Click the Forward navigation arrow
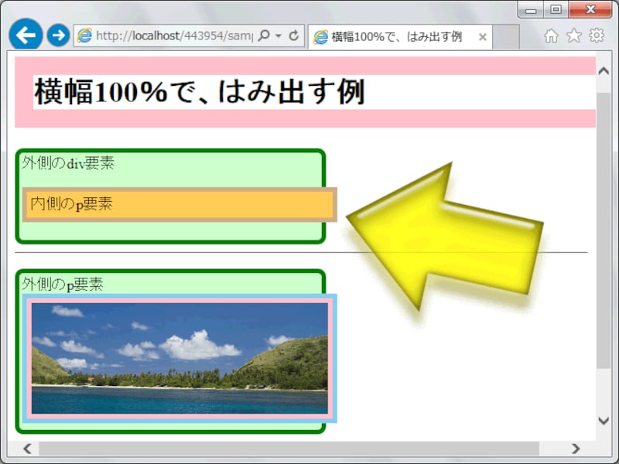 coord(57,36)
